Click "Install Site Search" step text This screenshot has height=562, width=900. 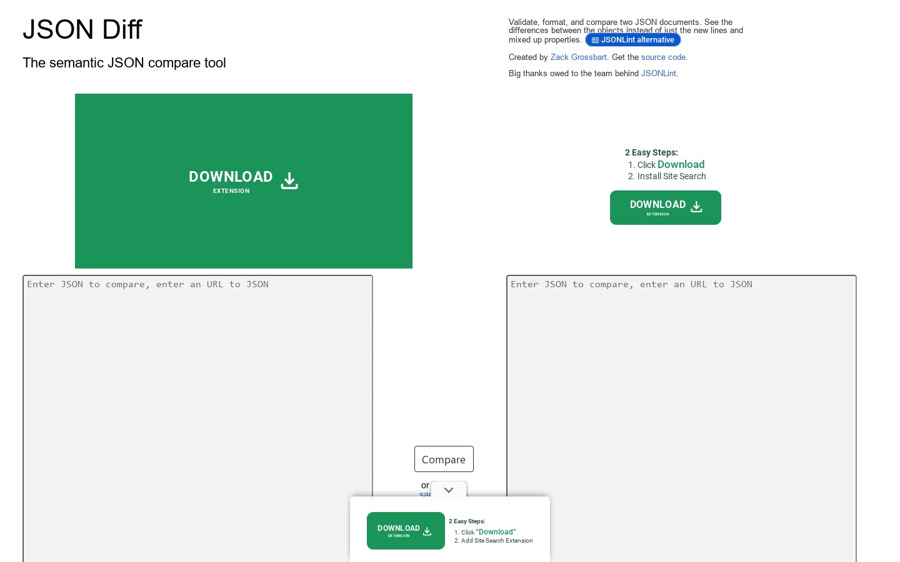(672, 176)
